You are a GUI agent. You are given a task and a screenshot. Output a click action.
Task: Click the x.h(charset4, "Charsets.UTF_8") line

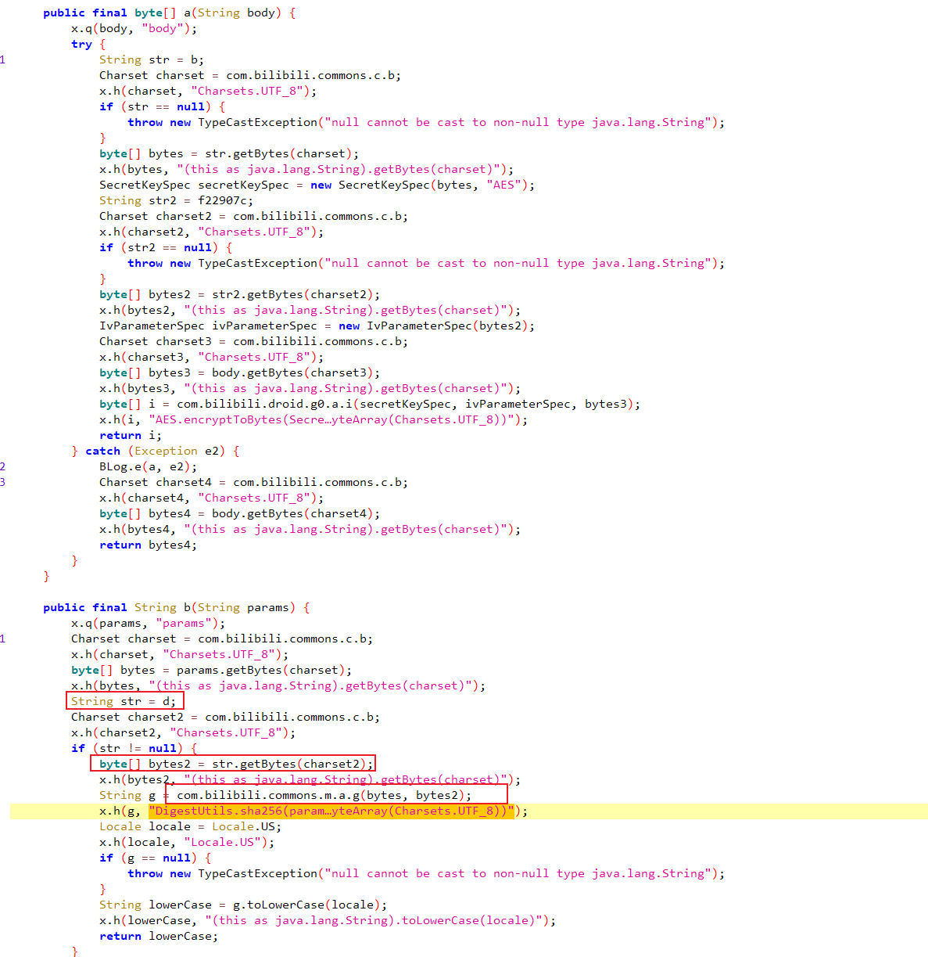click(x=211, y=498)
